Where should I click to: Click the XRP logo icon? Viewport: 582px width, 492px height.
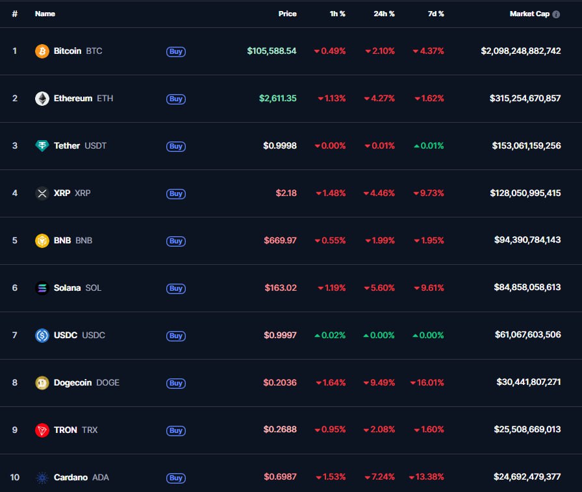42,193
